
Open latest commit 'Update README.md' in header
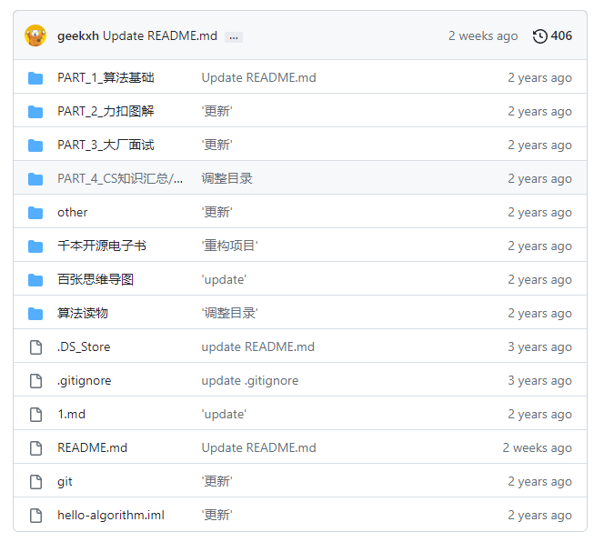160,36
